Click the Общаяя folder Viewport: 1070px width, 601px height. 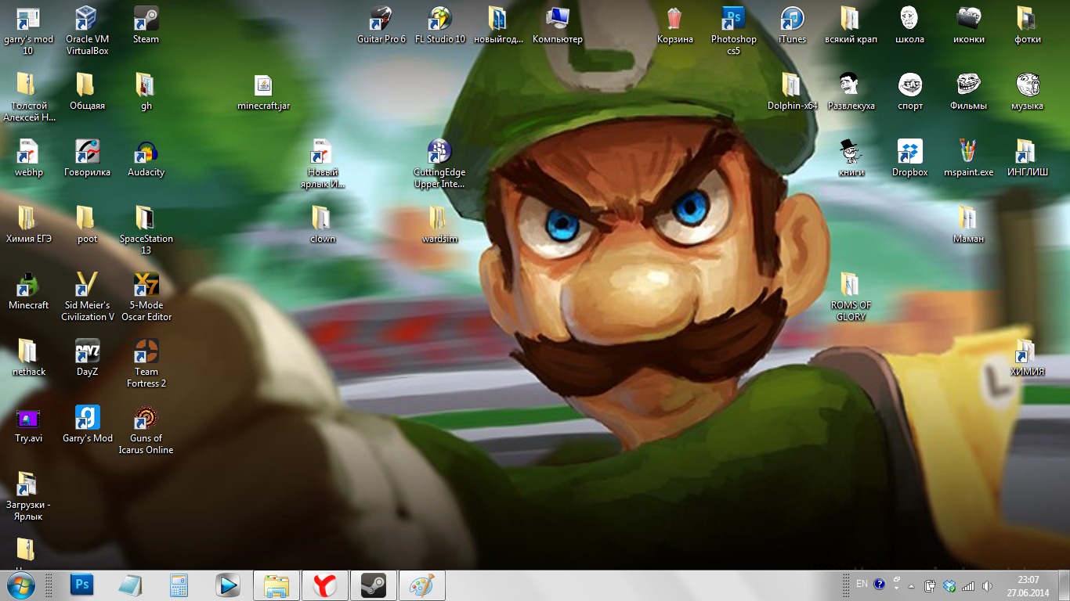[87, 92]
